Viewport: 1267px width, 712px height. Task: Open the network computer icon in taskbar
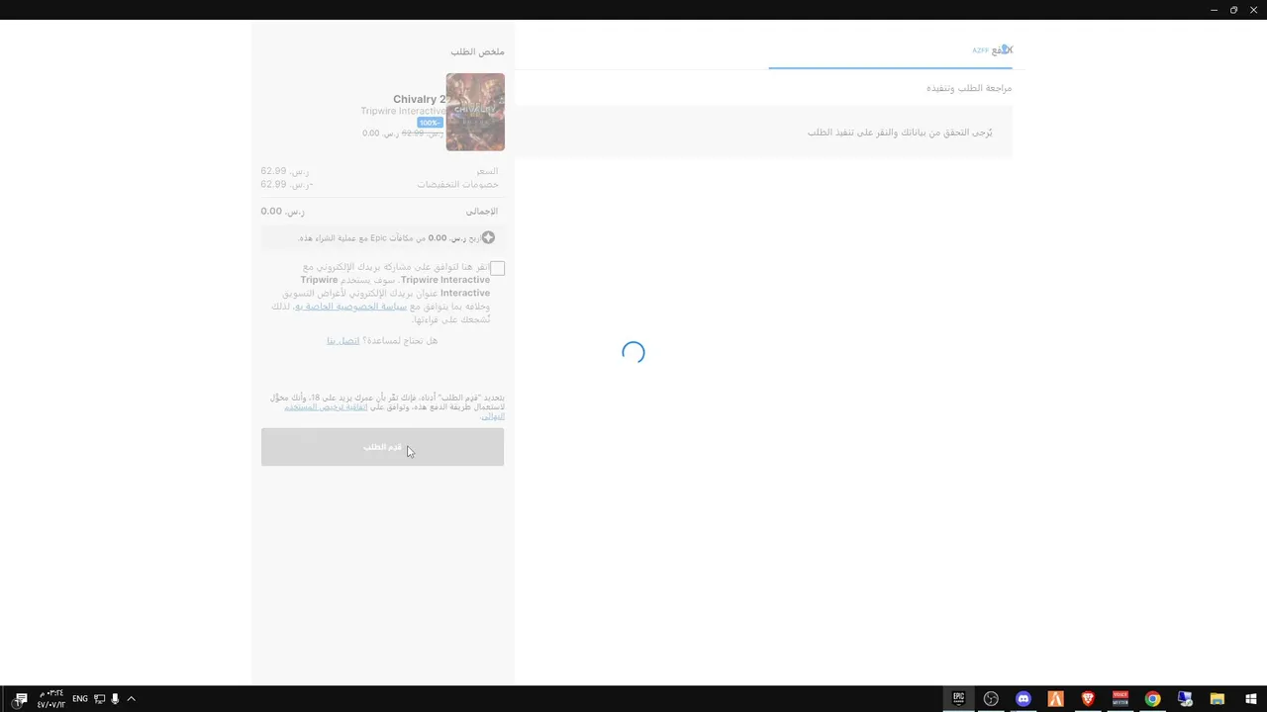tap(1185, 699)
